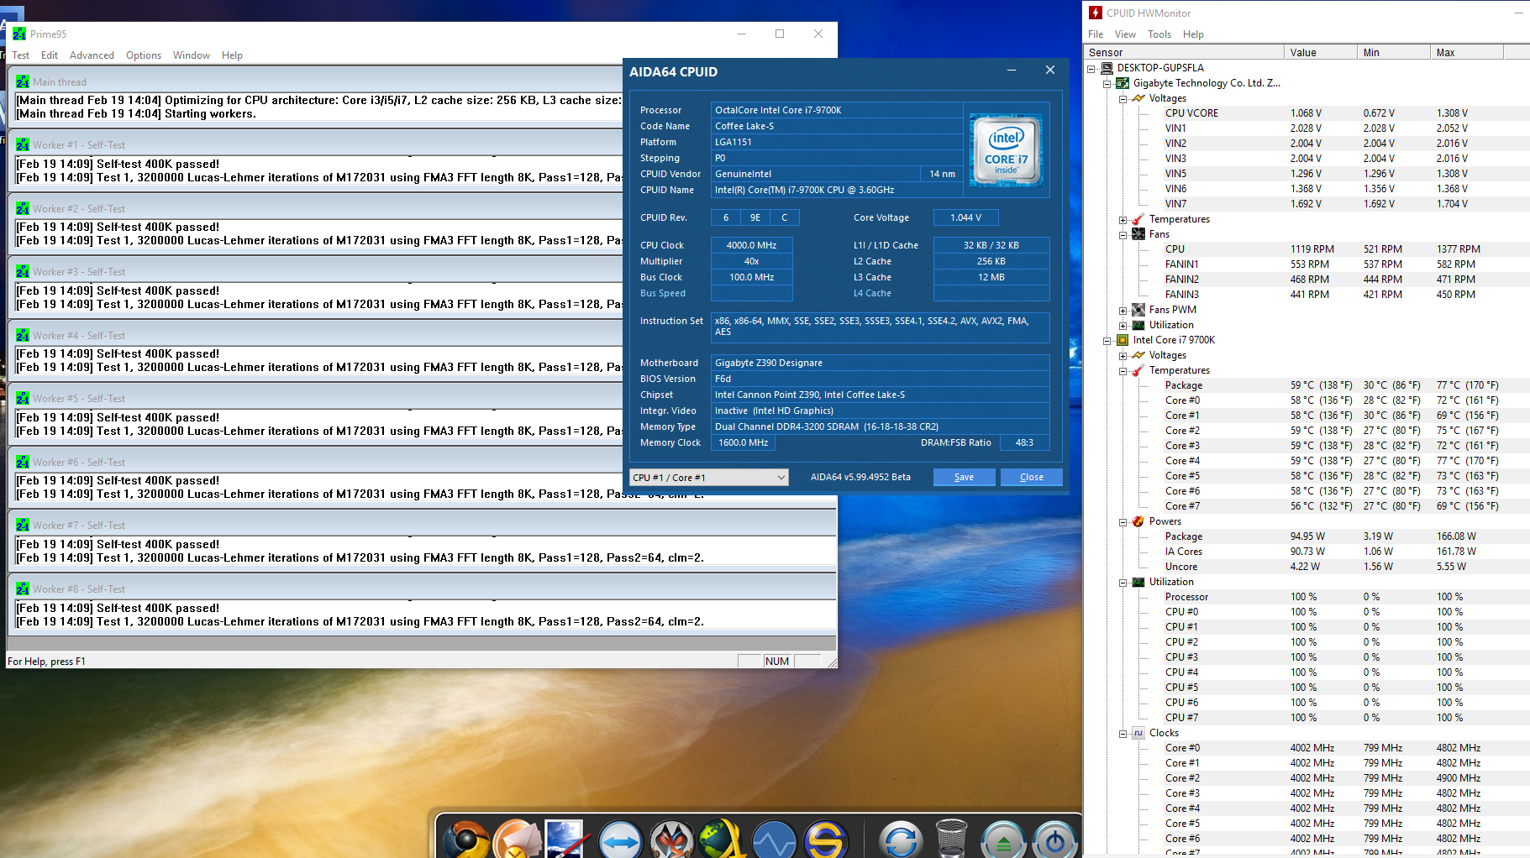Click the NUM indicator in Prime95 status bar
Viewport: 1530px width, 858px height.
coord(777,662)
